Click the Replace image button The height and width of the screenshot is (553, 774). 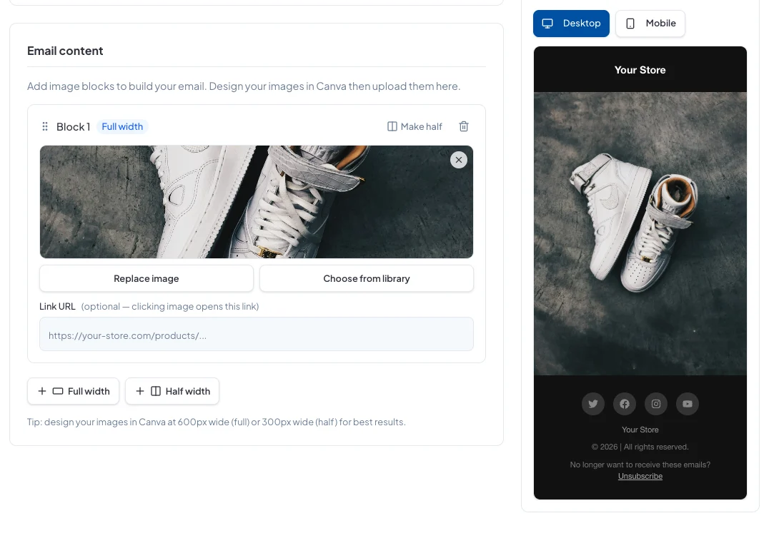tap(147, 278)
